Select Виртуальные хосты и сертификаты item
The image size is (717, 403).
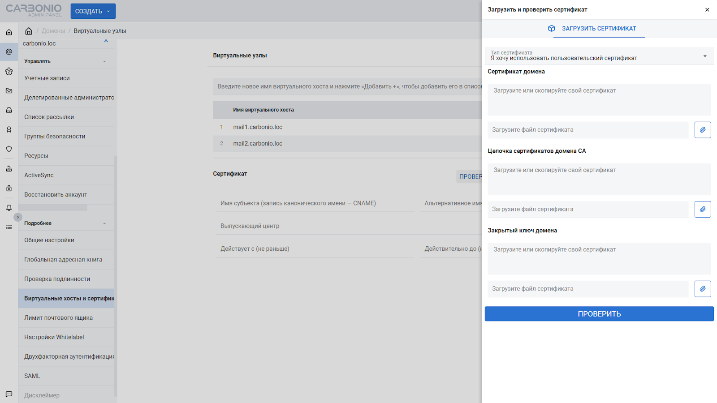pyautogui.click(x=66, y=298)
